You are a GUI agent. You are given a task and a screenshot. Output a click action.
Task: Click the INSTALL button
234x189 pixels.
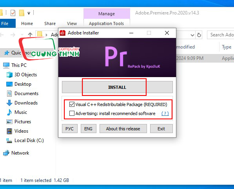point(117,87)
